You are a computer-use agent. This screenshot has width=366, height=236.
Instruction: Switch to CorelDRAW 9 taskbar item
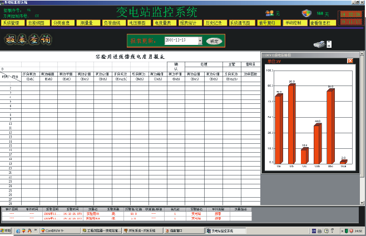[58, 230]
